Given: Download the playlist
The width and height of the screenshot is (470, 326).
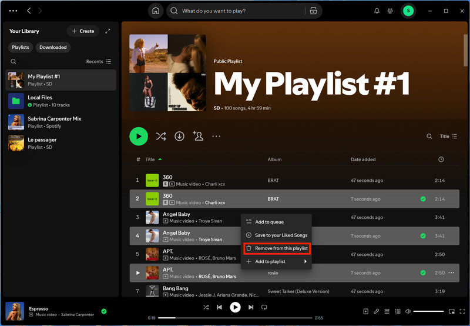Looking at the screenshot, I should point(179,137).
